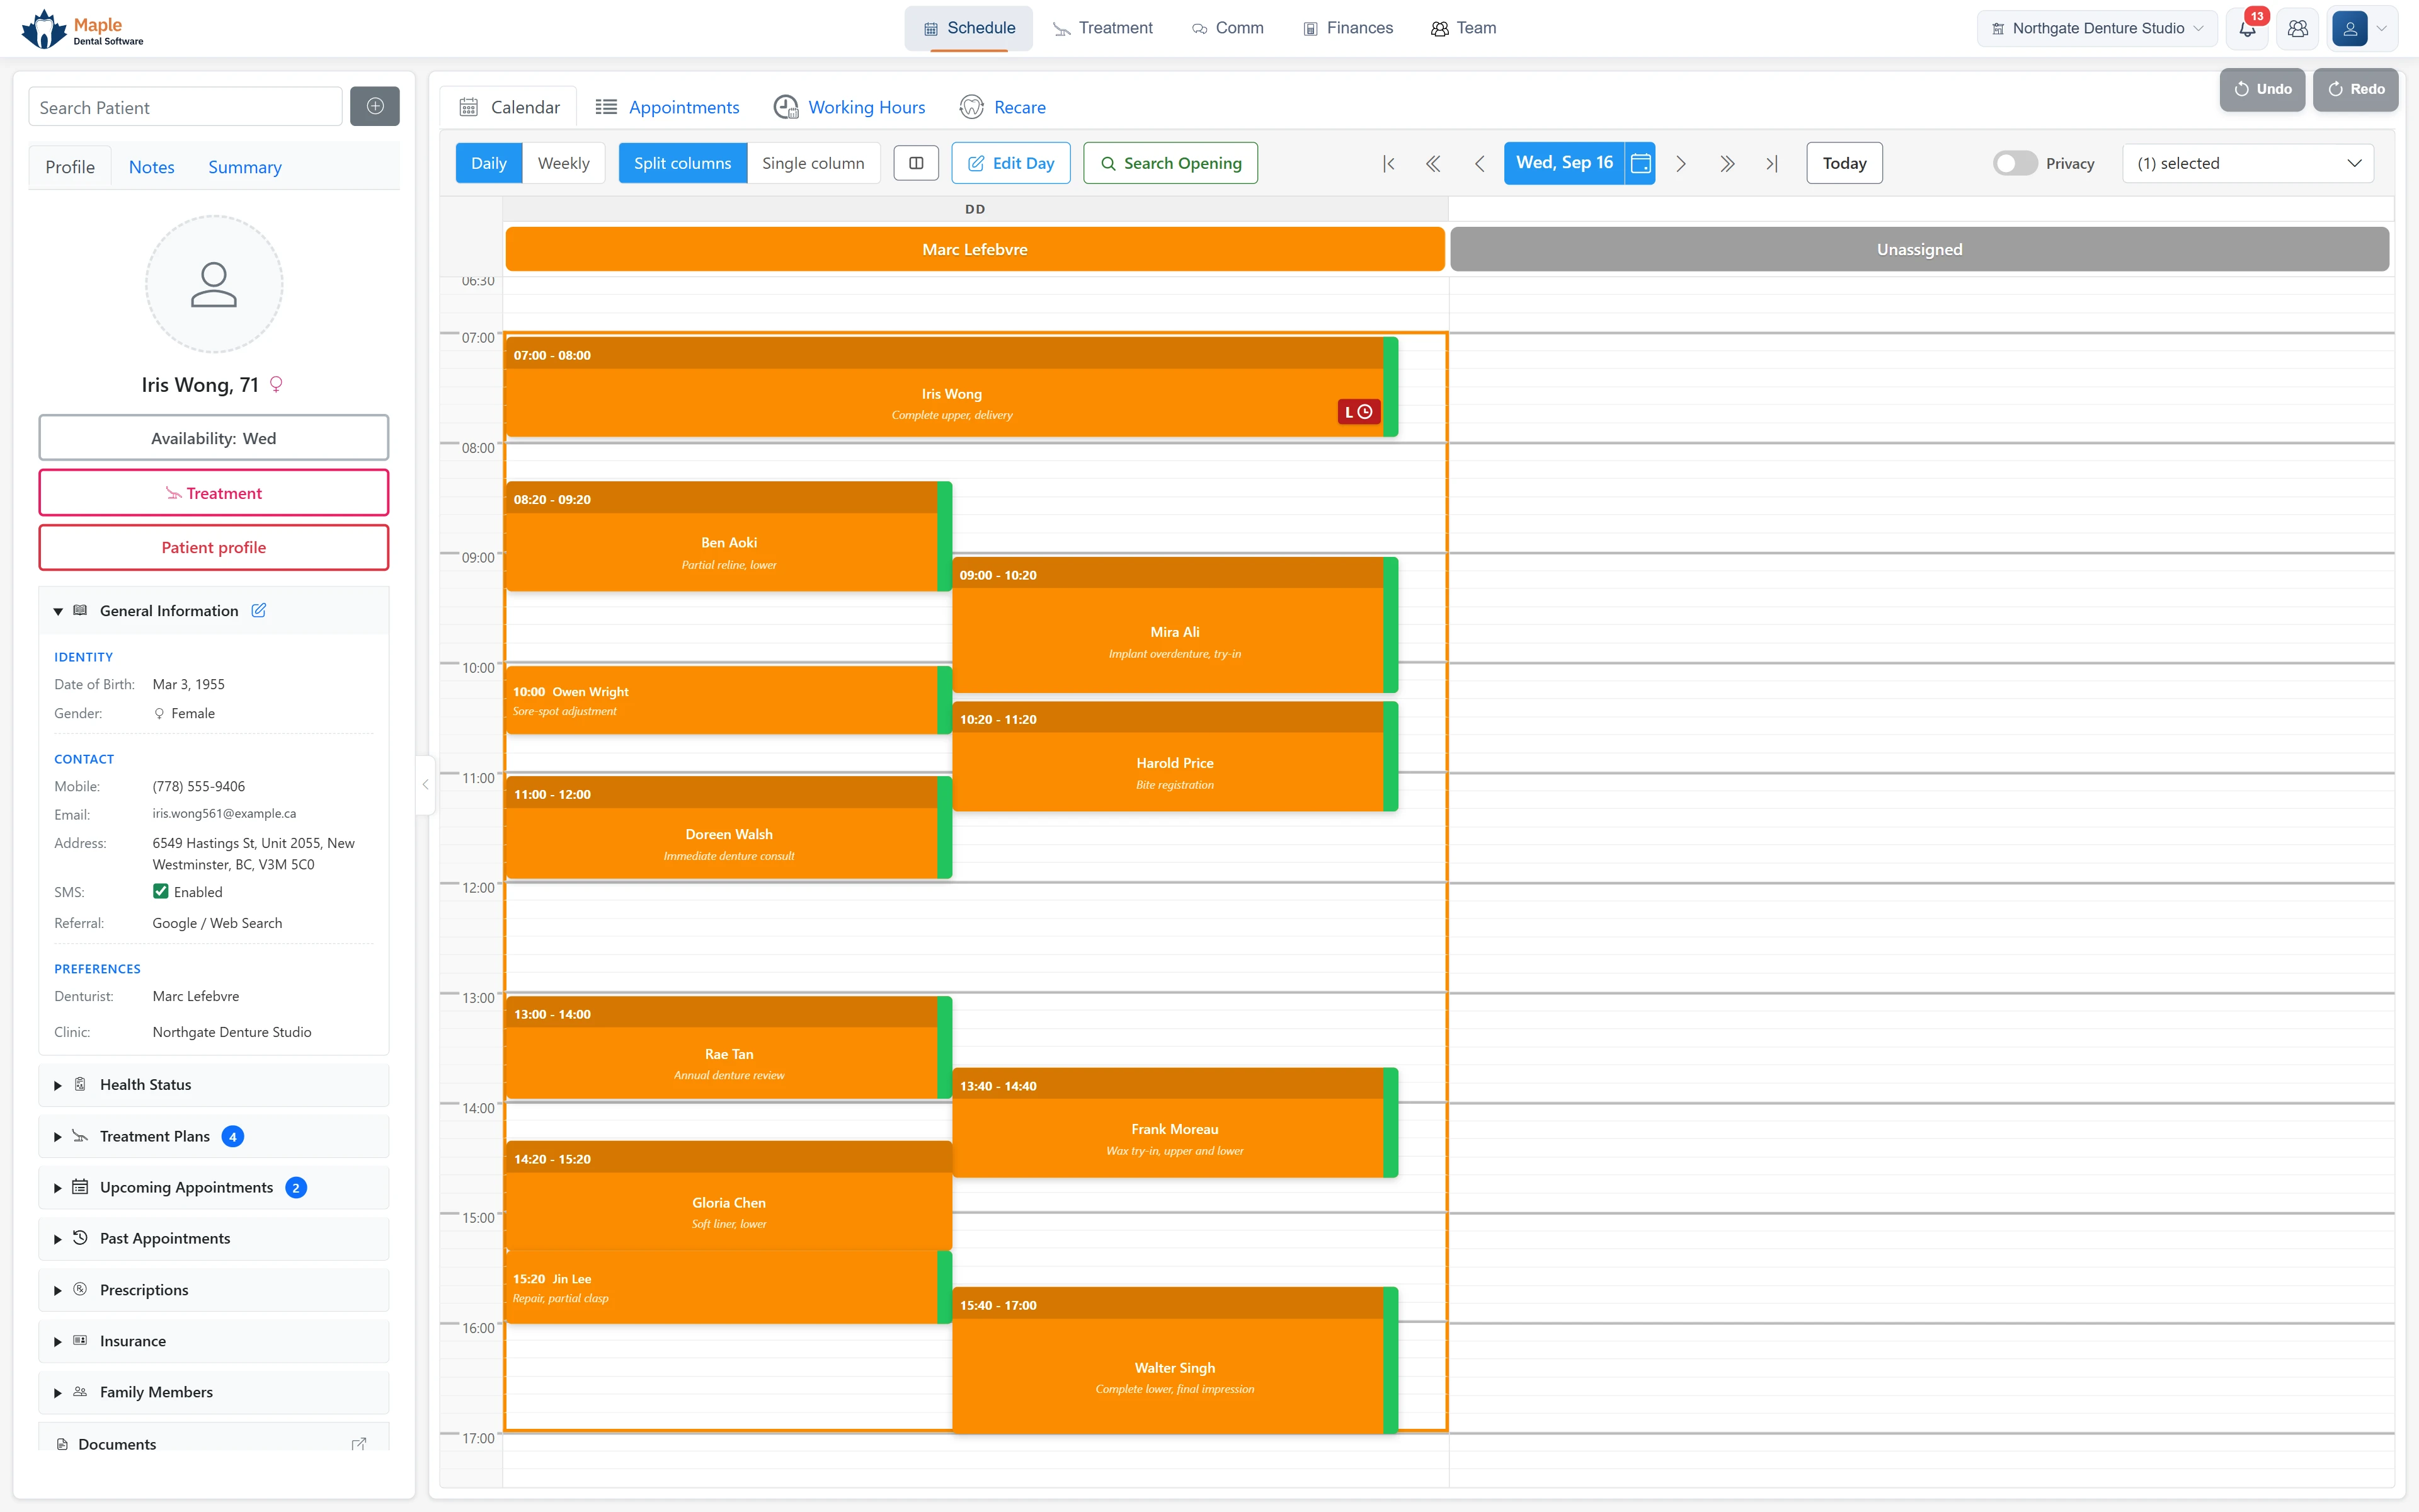
Task: Go to next day arrow
Action: (x=1680, y=163)
